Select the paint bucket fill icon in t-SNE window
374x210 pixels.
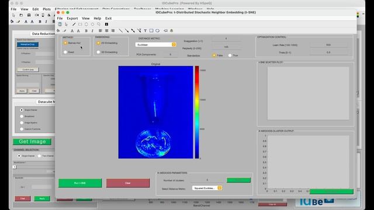coord(58,31)
